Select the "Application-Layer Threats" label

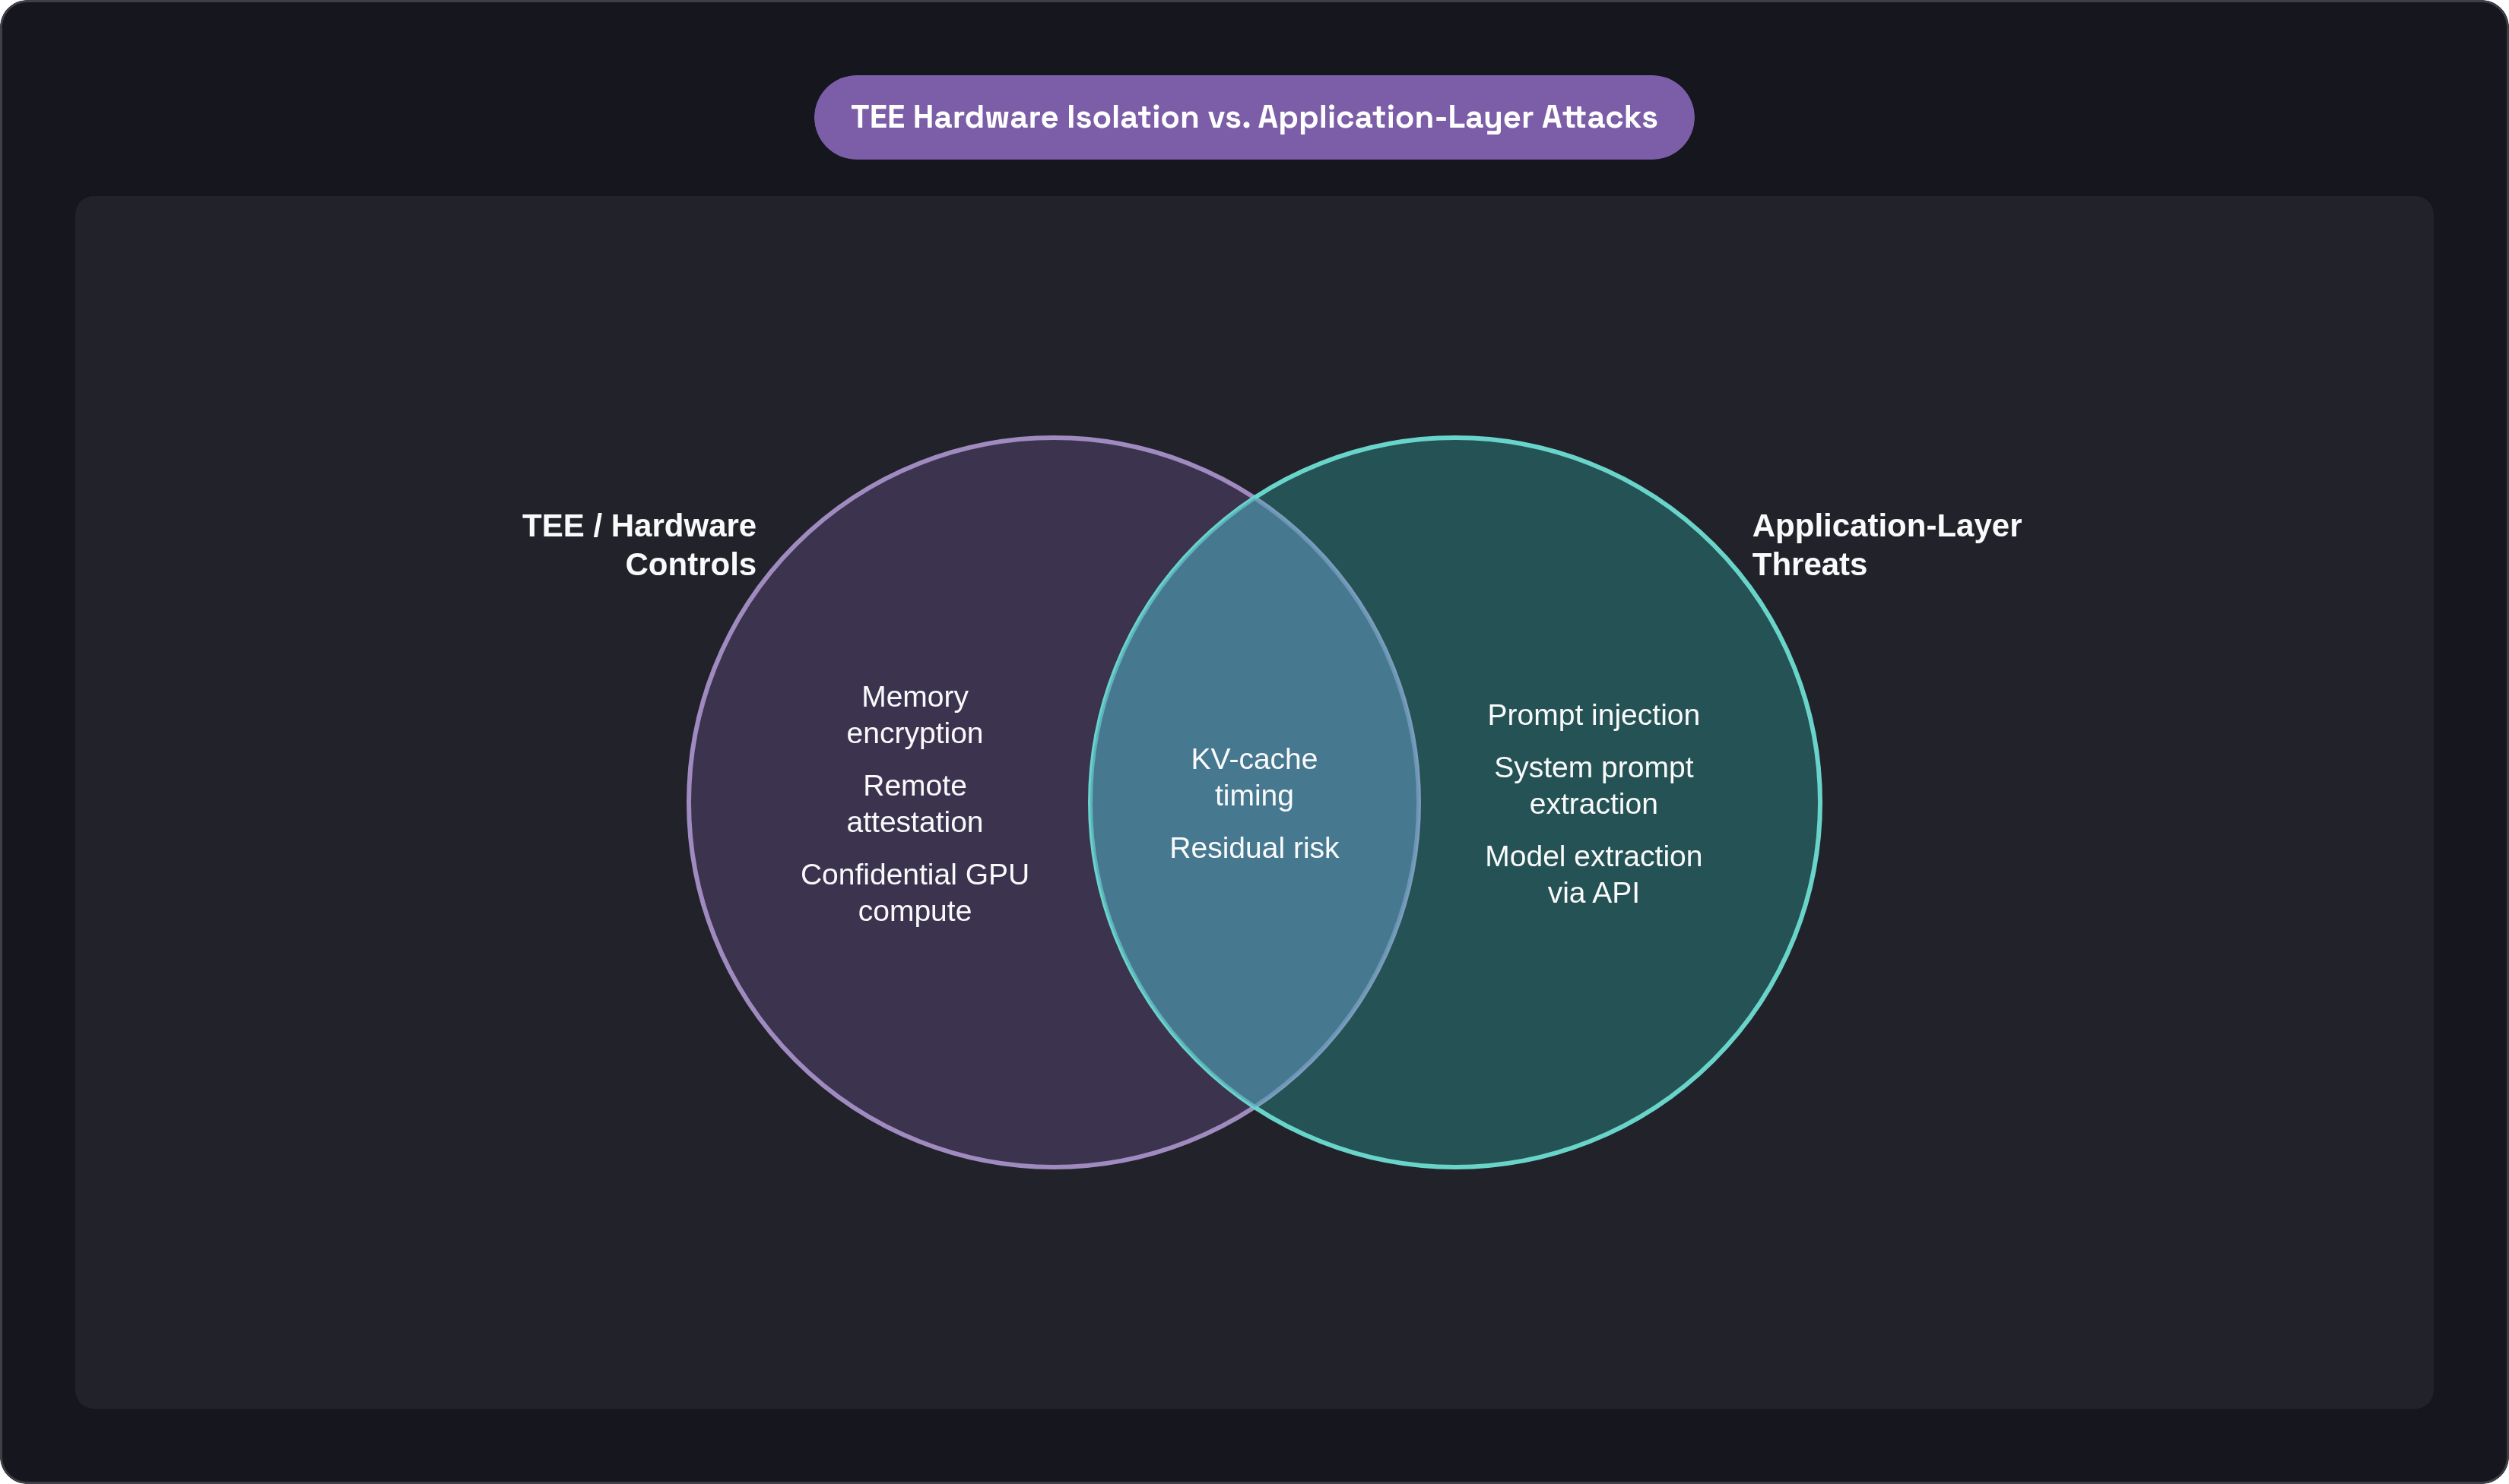pos(1887,545)
